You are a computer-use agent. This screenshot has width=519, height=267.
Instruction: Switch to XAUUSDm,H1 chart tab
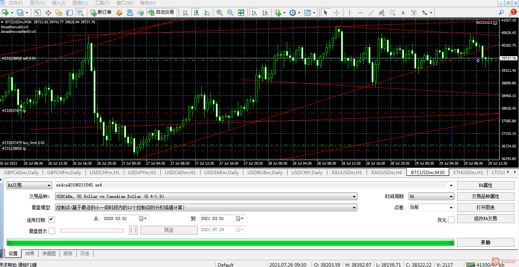coord(347,172)
